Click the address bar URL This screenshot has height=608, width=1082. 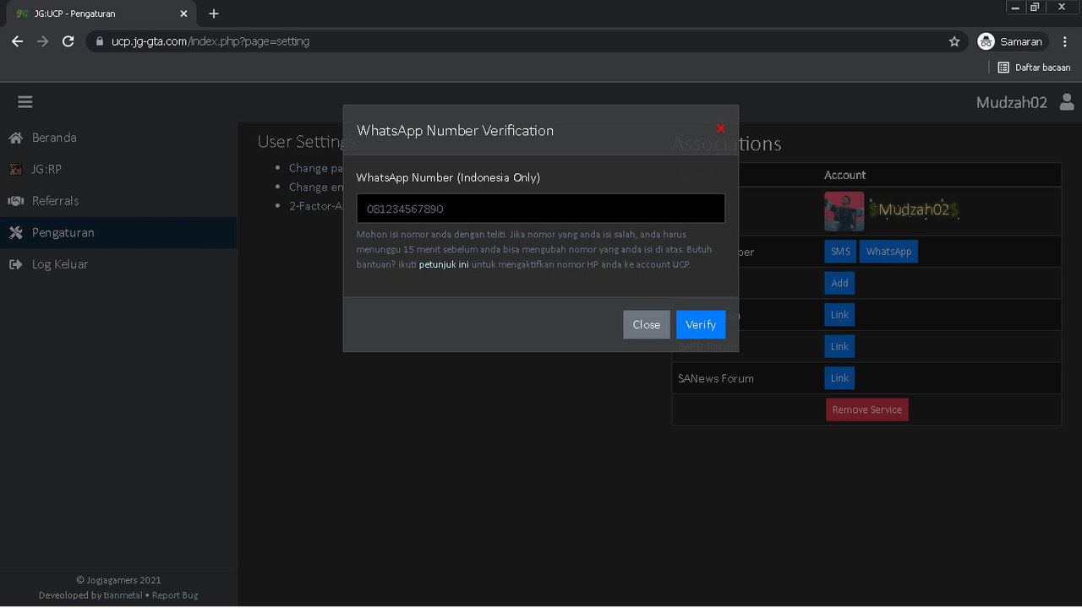(x=210, y=41)
